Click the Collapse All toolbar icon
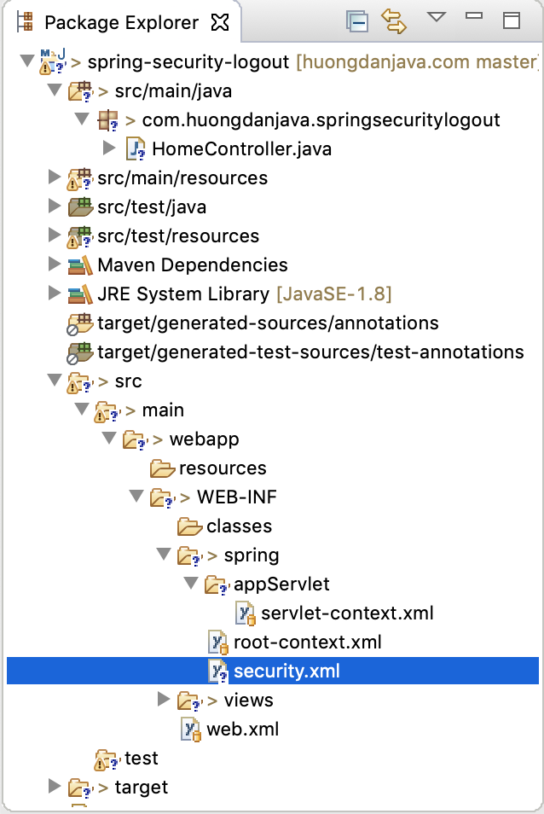The width and height of the screenshot is (544, 814). coord(357,22)
